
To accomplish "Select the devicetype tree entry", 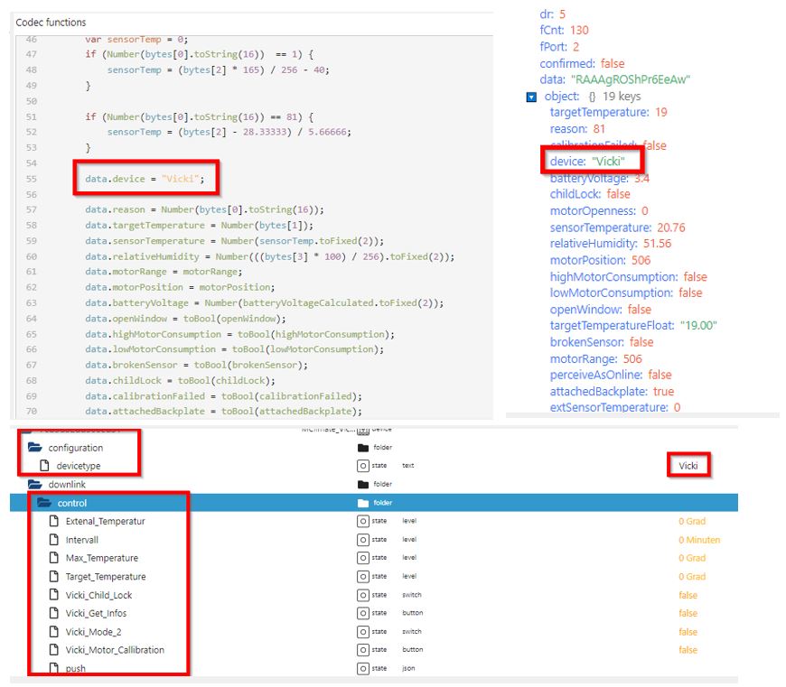I will click(79, 466).
